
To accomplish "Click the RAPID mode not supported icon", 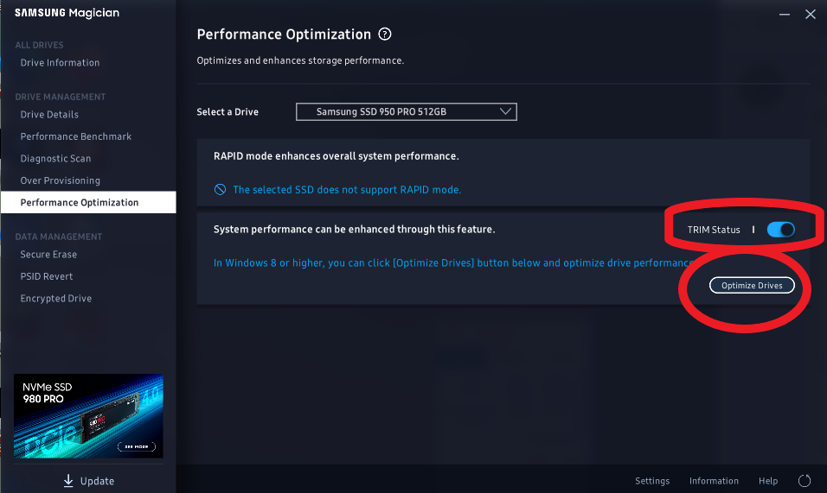I will (x=220, y=189).
